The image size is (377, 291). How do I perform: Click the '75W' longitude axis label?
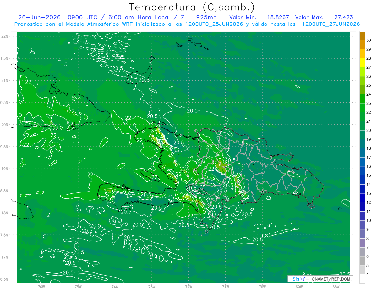(x=78, y=287)
